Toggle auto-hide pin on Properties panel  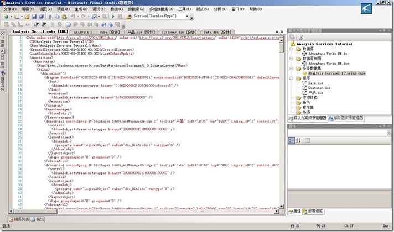(x=384, y=126)
